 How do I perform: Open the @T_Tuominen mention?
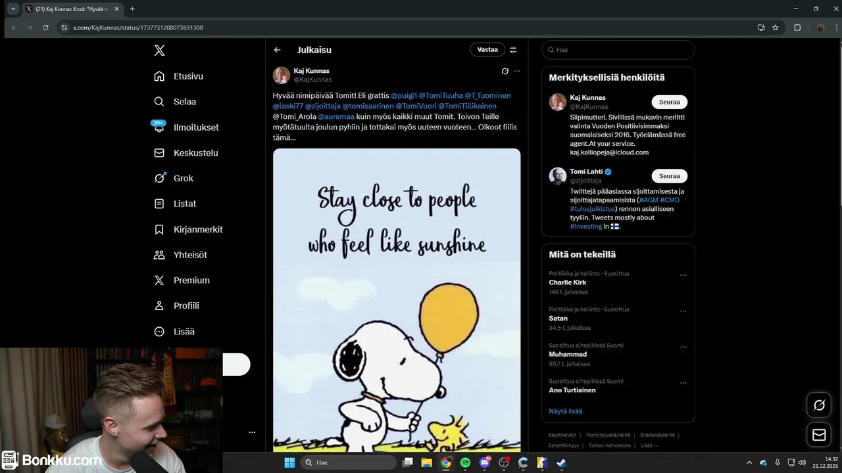click(x=487, y=96)
